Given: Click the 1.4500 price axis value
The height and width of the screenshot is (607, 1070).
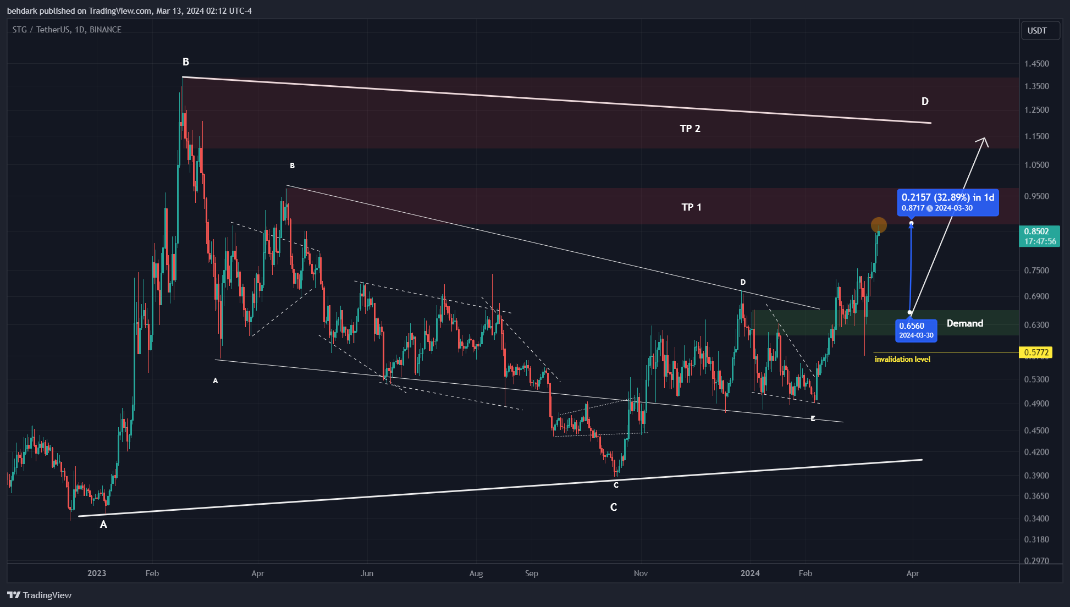Looking at the screenshot, I should pyautogui.click(x=1036, y=64).
